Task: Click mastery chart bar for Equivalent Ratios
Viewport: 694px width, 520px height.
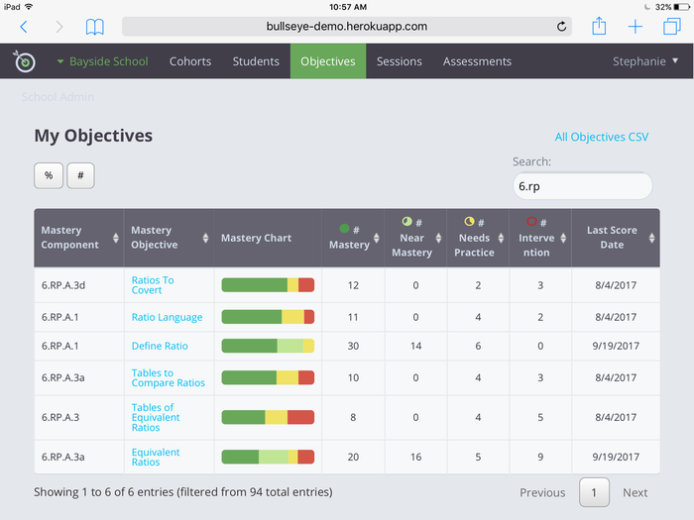Action: (x=268, y=457)
